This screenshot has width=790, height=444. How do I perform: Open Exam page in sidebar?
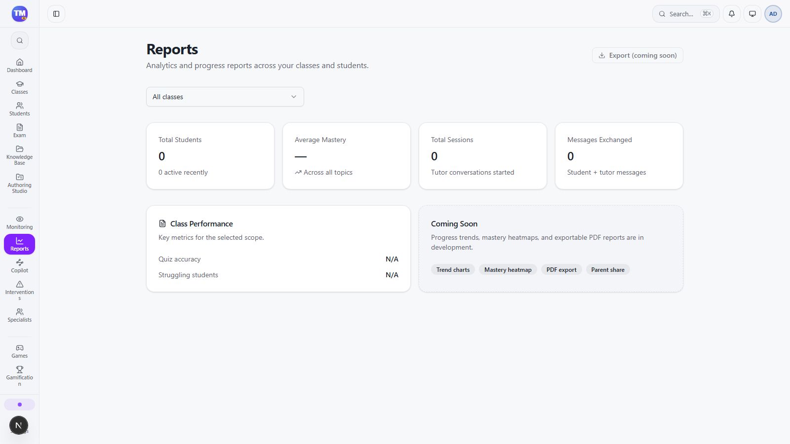pos(20,131)
